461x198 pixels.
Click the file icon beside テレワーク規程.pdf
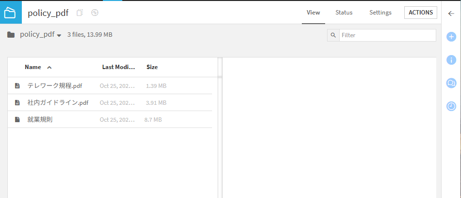click(17, 86)
